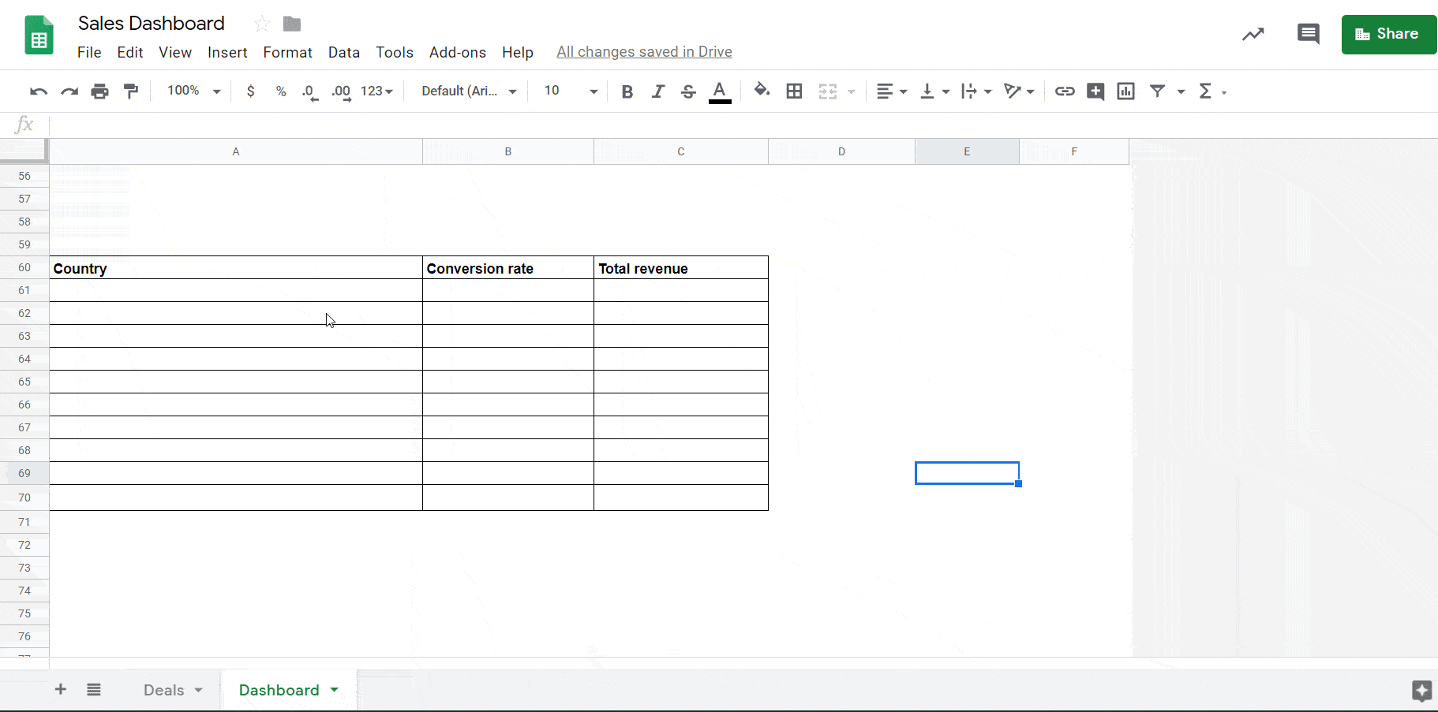Click the Share button
The width and height of the screenshot is (1438, 712).
pos(1388,34)
